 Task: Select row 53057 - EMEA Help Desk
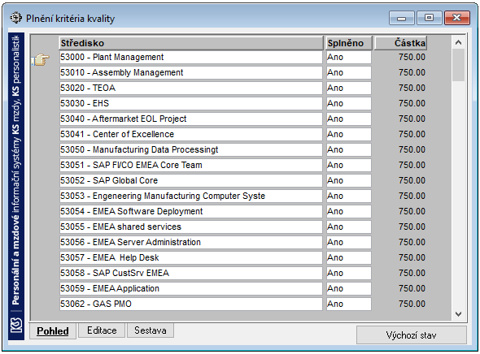click(191, 258)
